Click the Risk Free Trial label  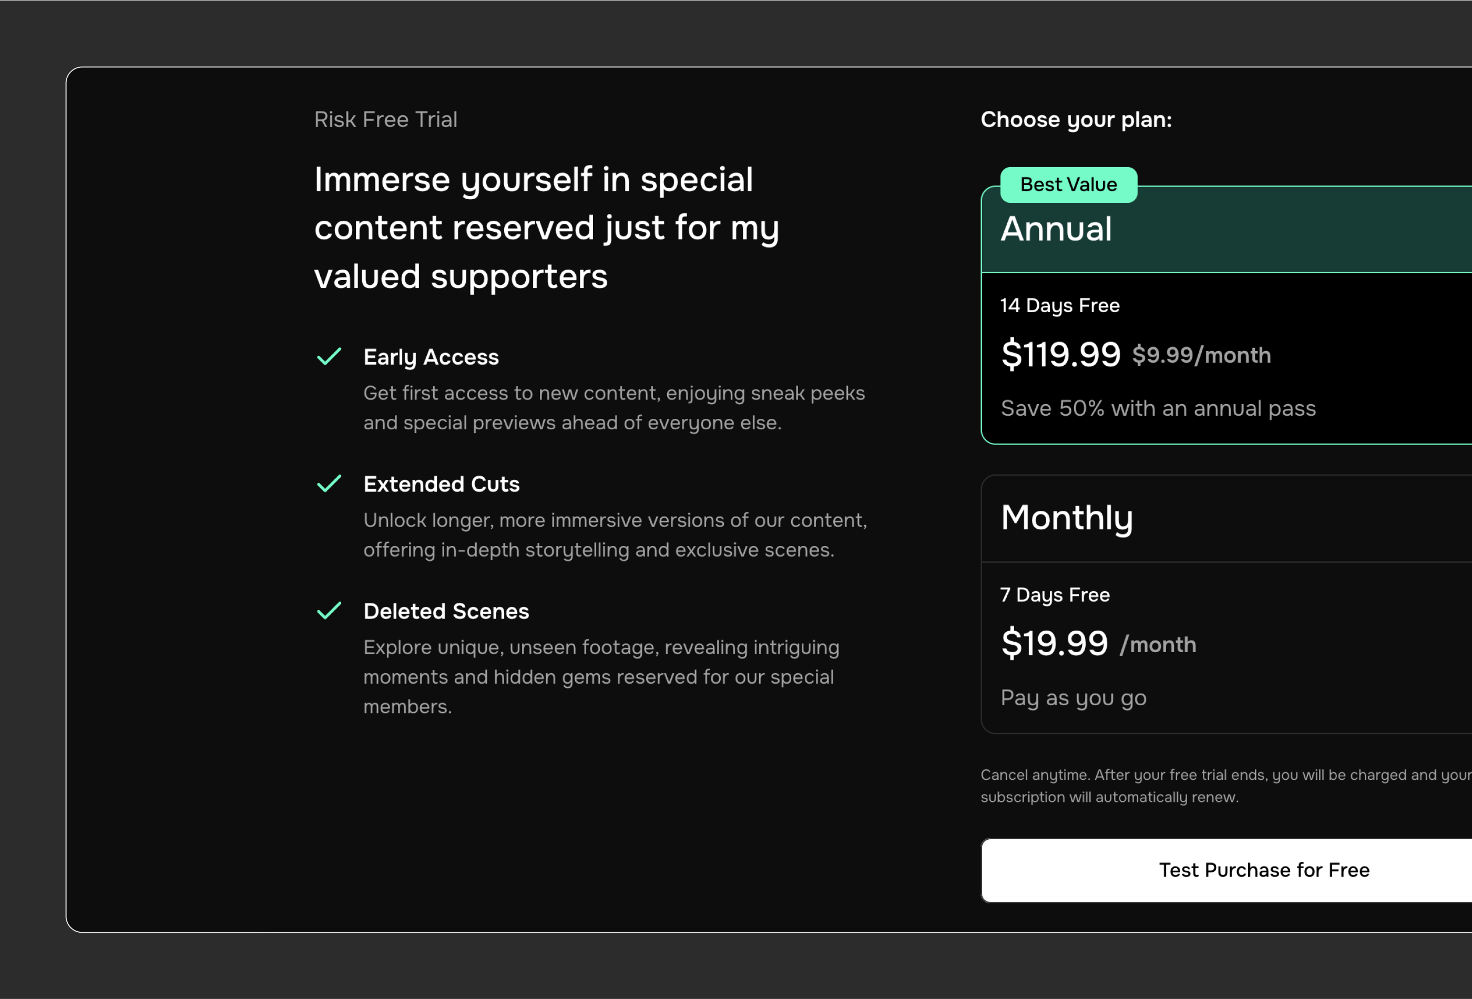pos(385,120)
